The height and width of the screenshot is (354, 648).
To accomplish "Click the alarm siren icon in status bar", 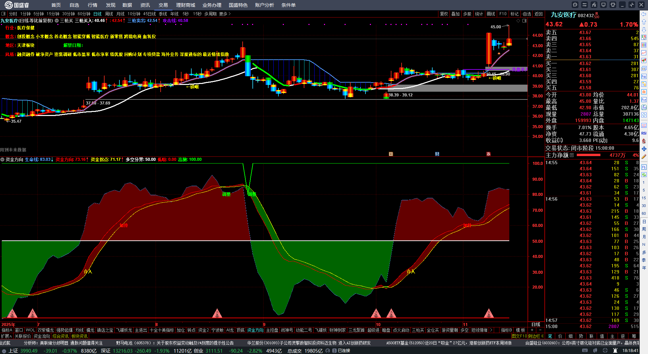I will click(x=615, y=351).
